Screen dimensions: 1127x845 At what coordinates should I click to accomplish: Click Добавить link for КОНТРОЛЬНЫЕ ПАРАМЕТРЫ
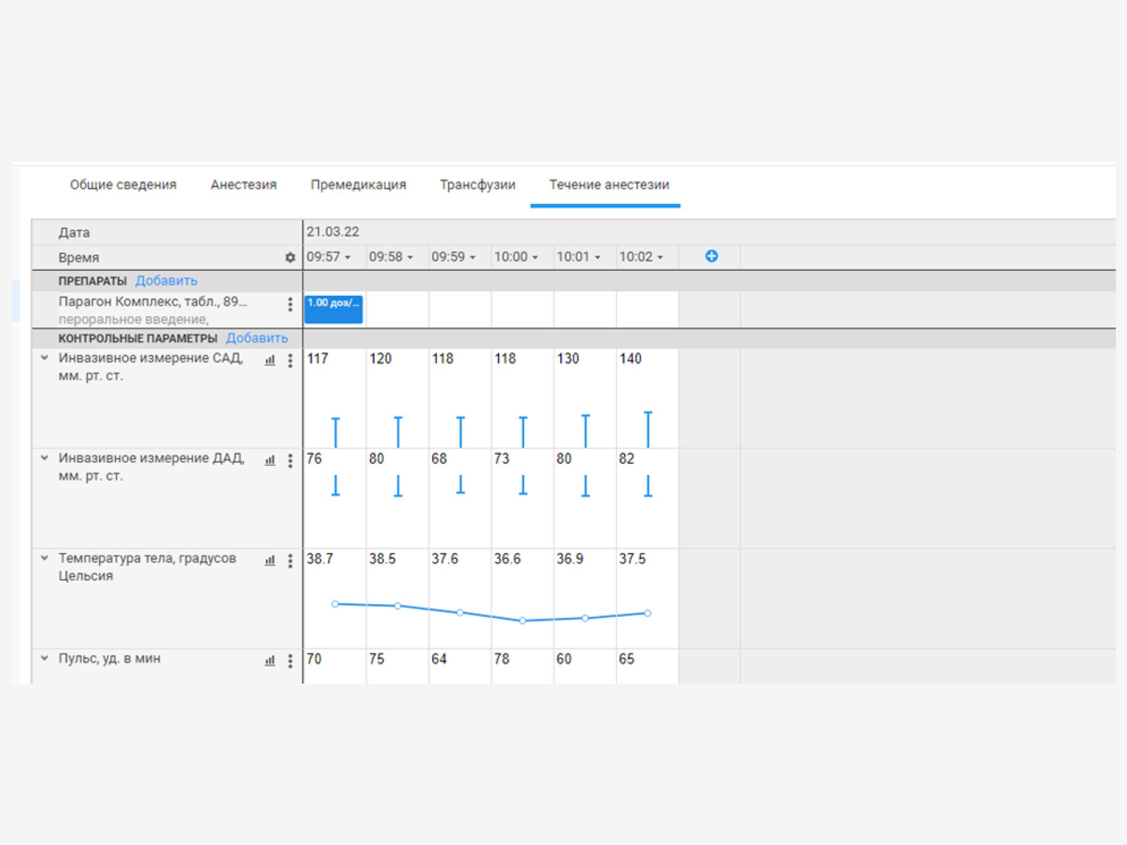(x=257, y=338)
